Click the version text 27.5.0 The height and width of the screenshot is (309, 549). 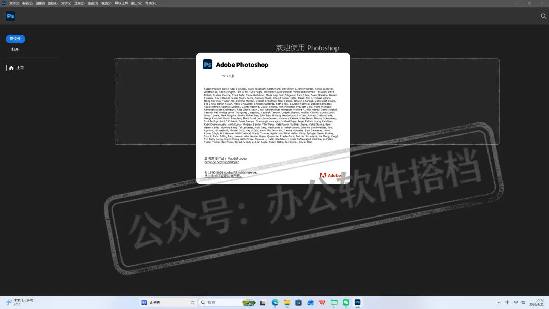[228, 76]
